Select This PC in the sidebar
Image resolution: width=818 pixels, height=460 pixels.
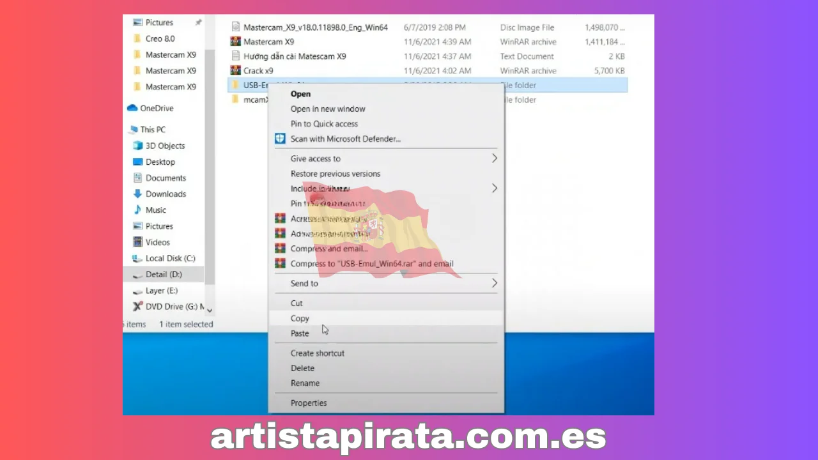point(147,130)
